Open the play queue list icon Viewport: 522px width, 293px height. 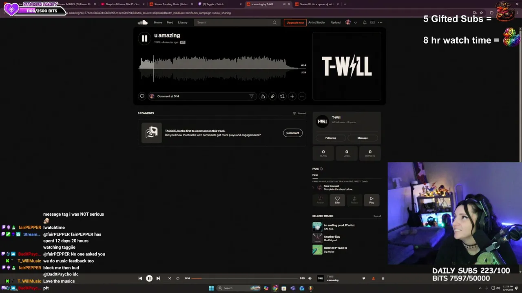tap(383, 278)
